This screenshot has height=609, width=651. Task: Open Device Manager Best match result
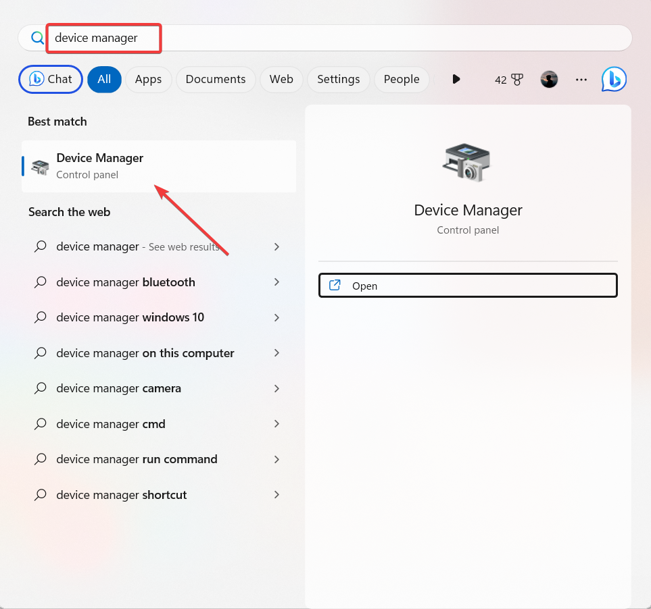[x=159, y=167]
